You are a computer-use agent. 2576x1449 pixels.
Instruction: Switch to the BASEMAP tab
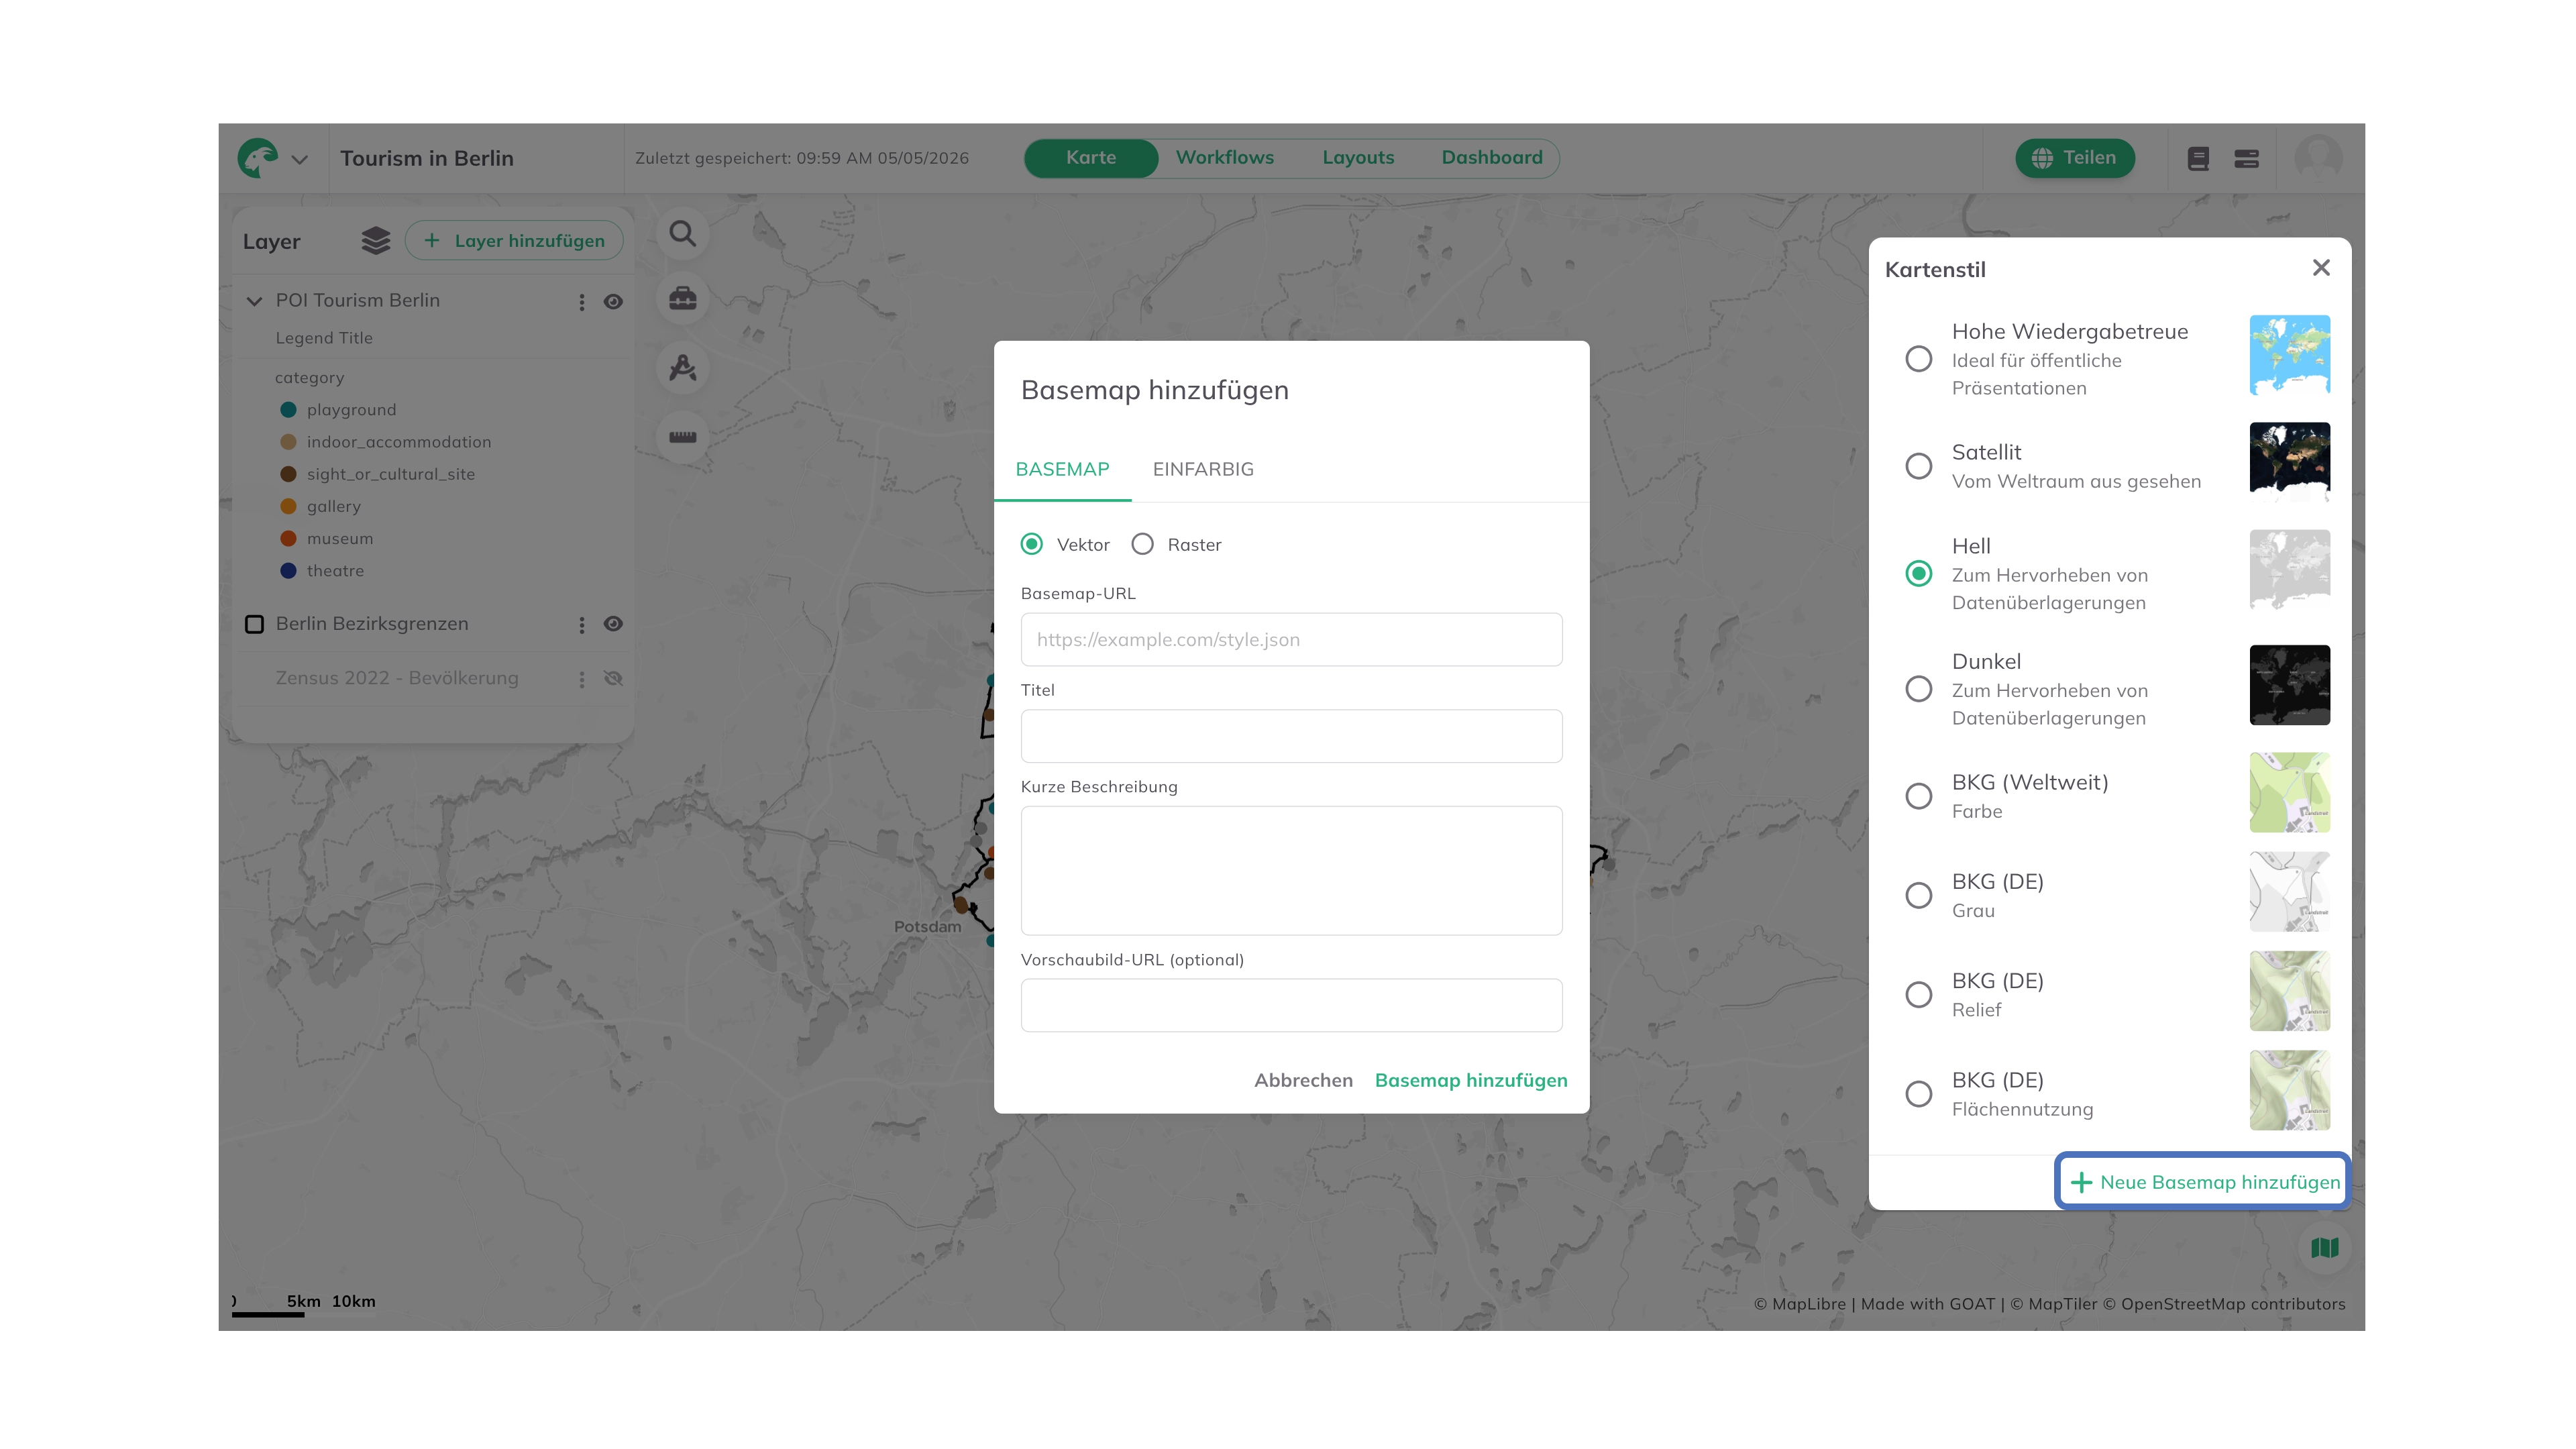(x=1062, y=469)
